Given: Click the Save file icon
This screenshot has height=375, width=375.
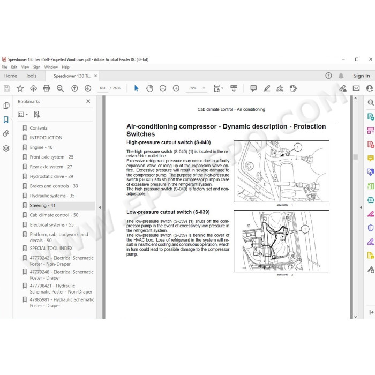Looking at the screenshot, I should [x=7, y=88].
